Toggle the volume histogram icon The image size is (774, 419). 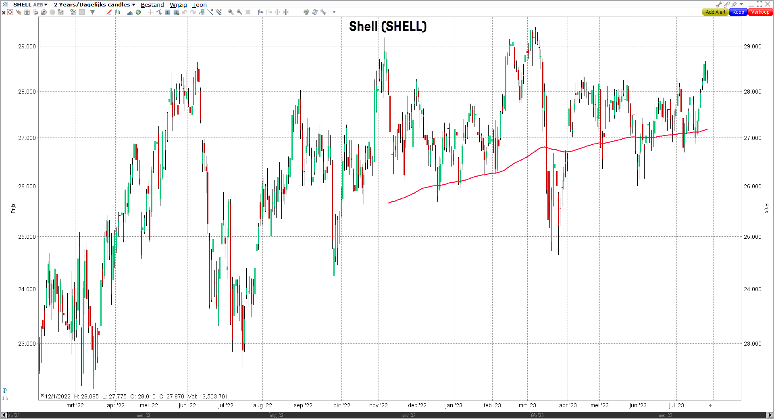[x=130, y=13]
